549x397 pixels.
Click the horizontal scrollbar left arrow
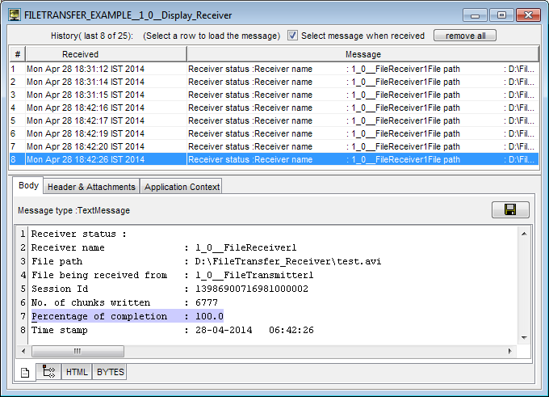point(24,352)
